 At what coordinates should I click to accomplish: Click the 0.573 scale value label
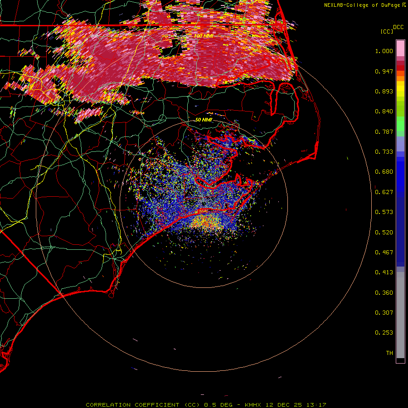384,212
